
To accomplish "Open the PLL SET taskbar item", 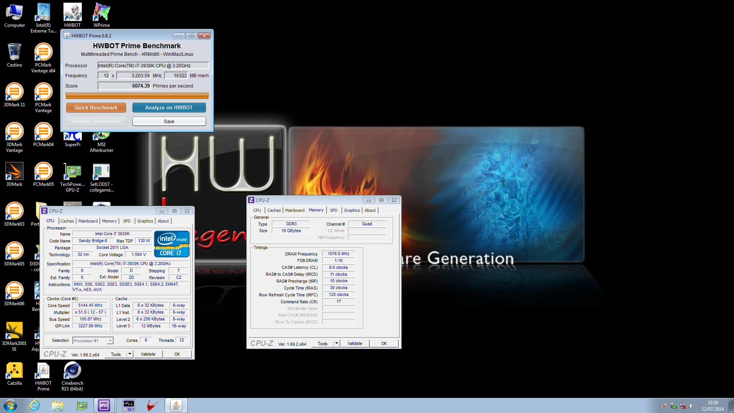I will 129,405.
